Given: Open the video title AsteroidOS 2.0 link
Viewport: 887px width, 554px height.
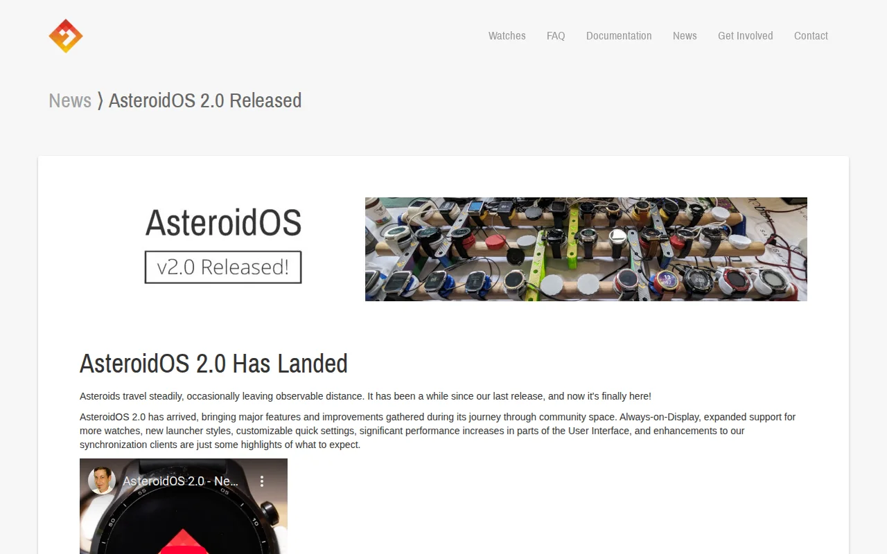Looking at the screenshot, I should 181,481.
